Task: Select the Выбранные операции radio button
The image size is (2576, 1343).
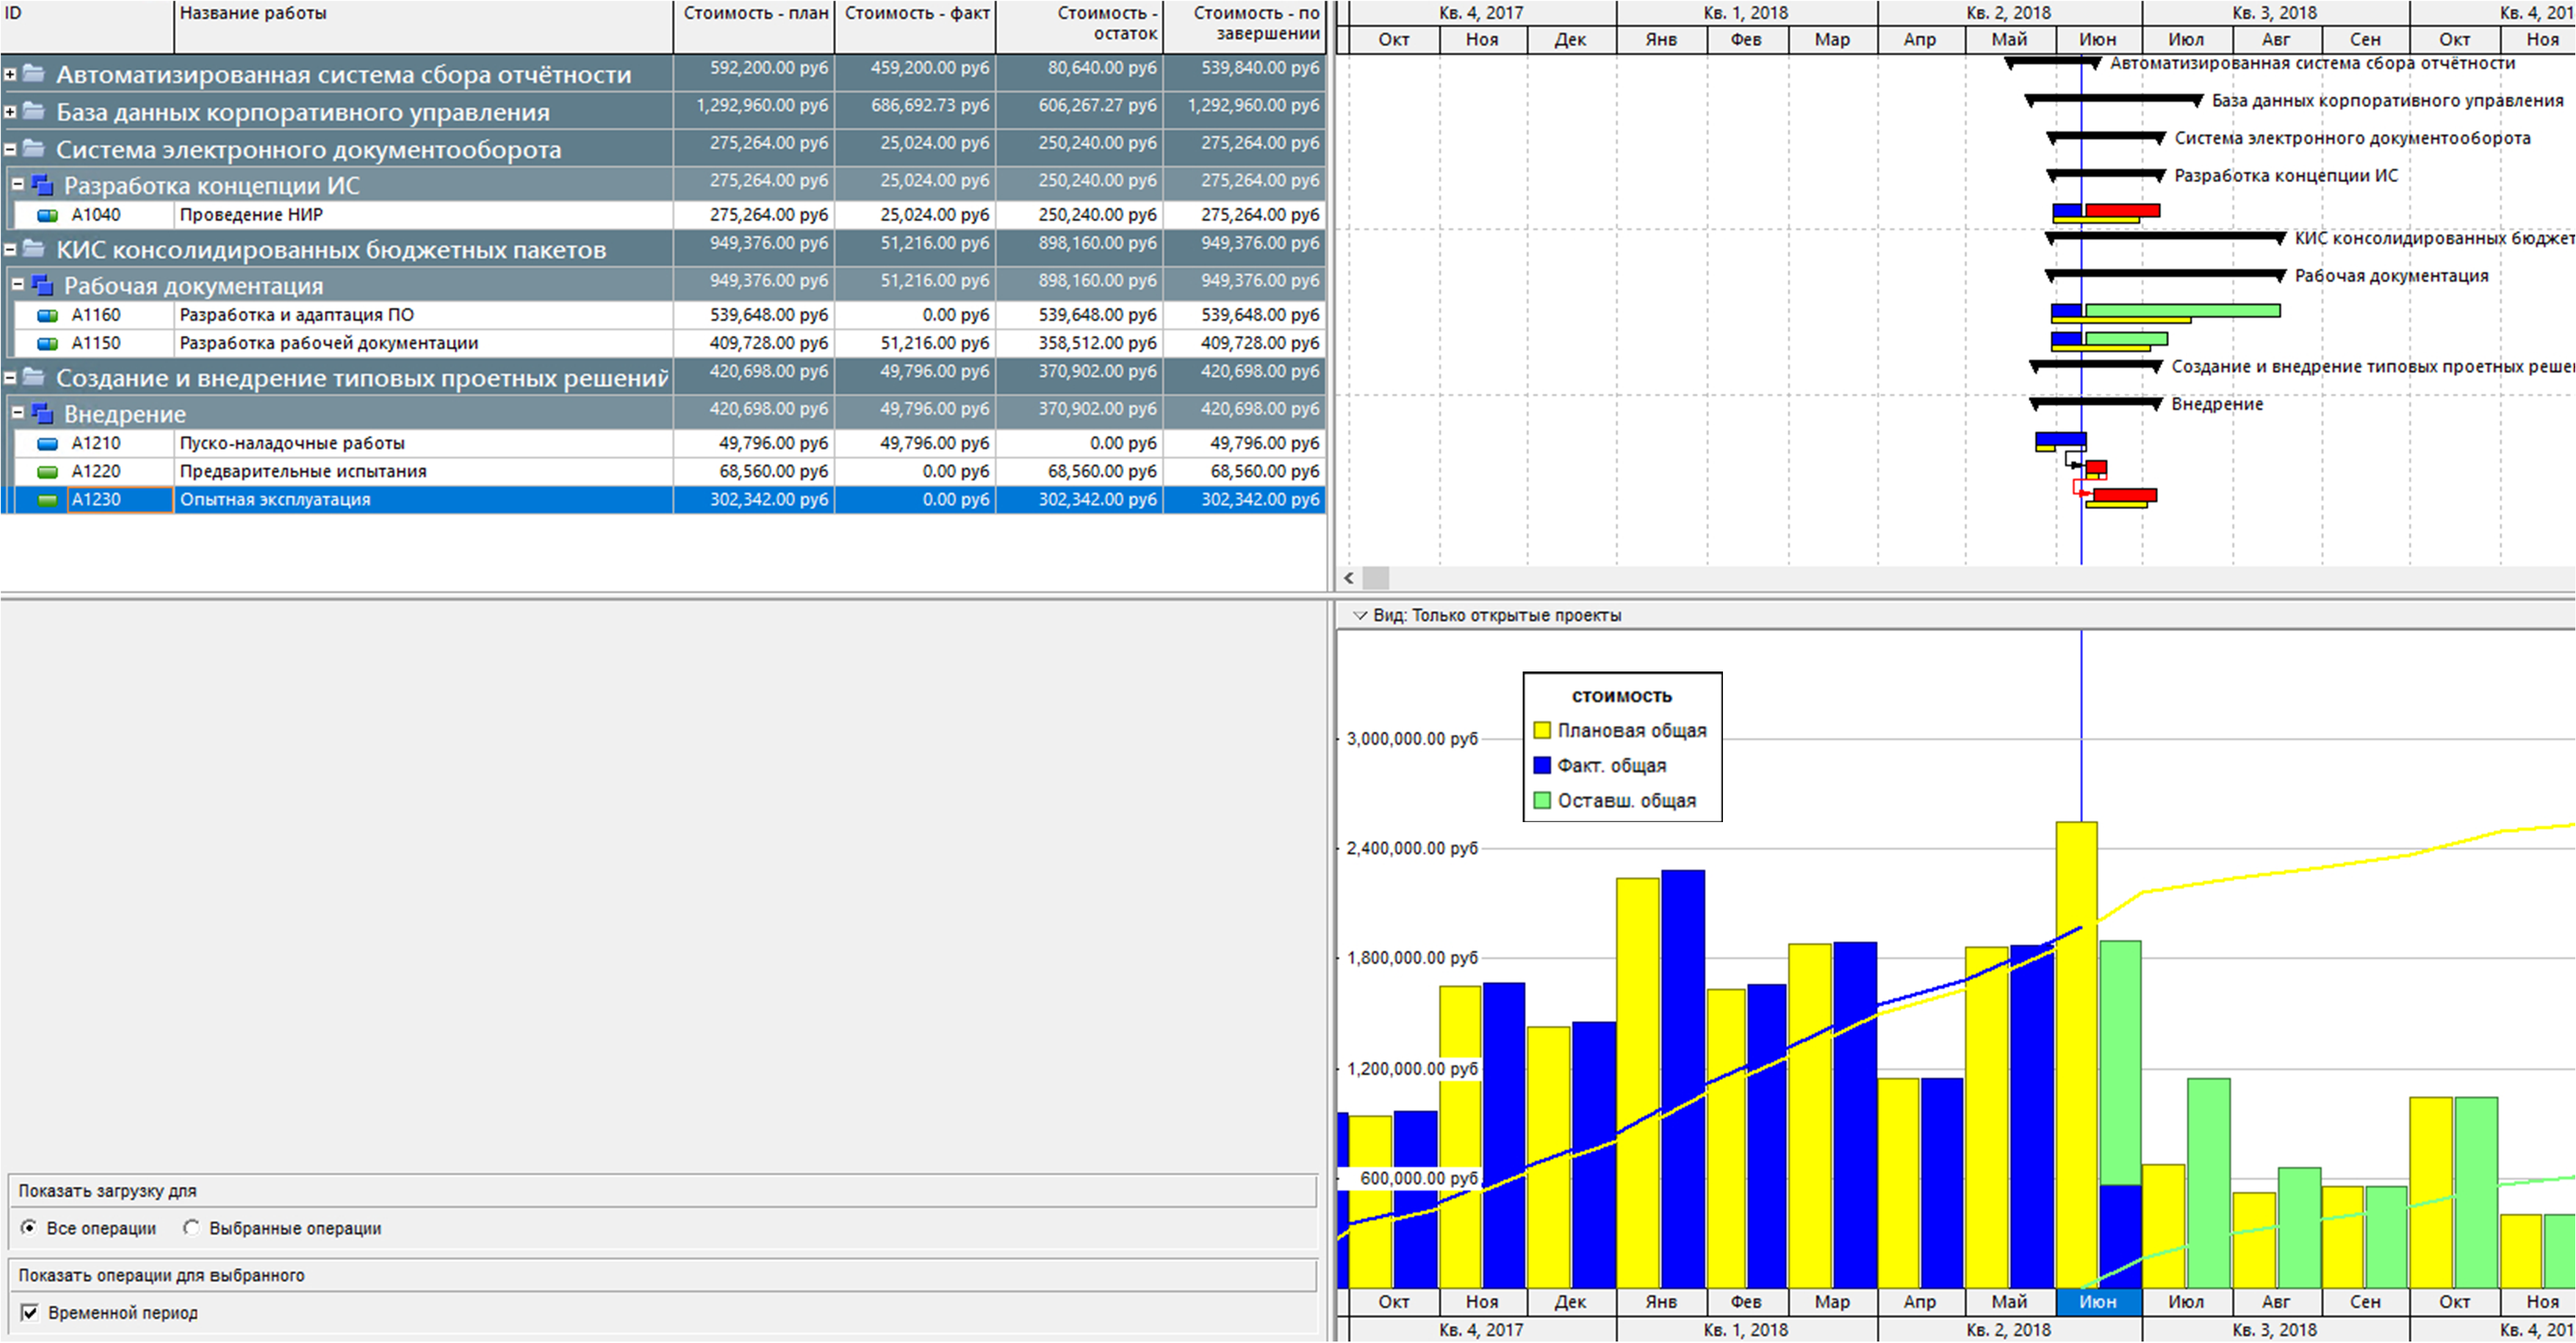Action: point(191,1227)
